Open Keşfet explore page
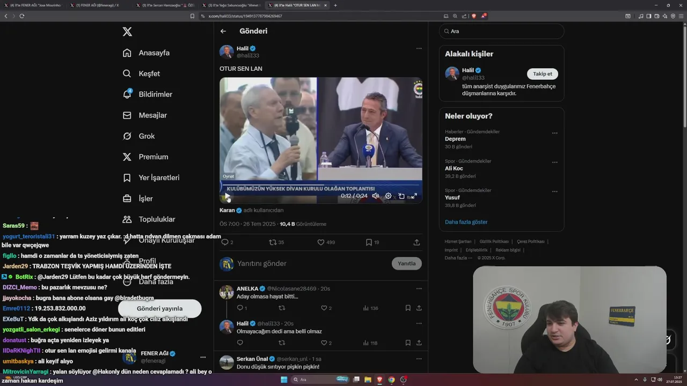 141,73
